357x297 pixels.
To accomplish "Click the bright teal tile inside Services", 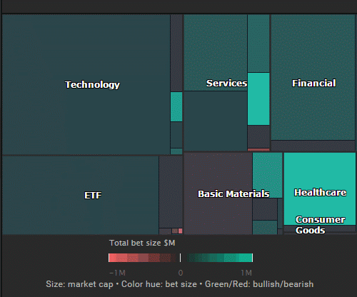I will (258, 99).
